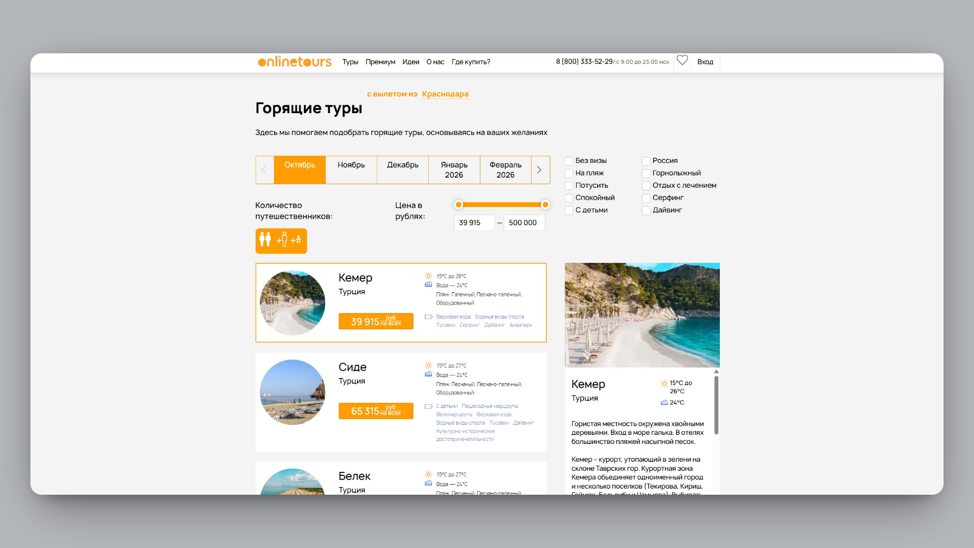974x548 pixels.
Task: Click the add-adult traveler icon
Action: click(283, 240)
